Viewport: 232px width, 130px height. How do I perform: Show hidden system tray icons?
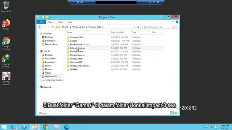tap(203, 127)
